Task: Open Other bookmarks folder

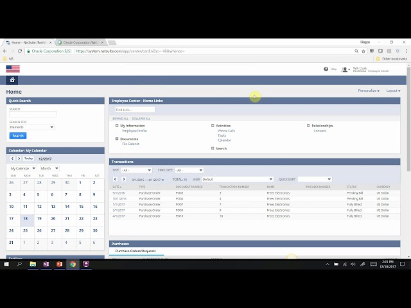Action: coord(392,58)
